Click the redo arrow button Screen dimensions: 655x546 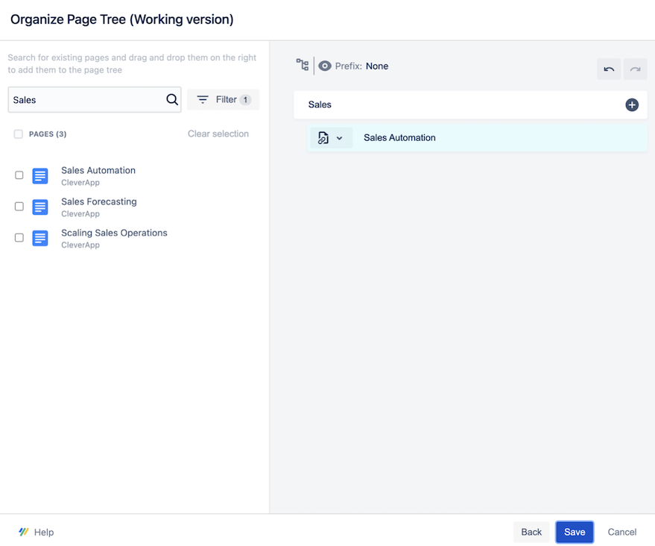pyautogui.click(x=635, y=69)
